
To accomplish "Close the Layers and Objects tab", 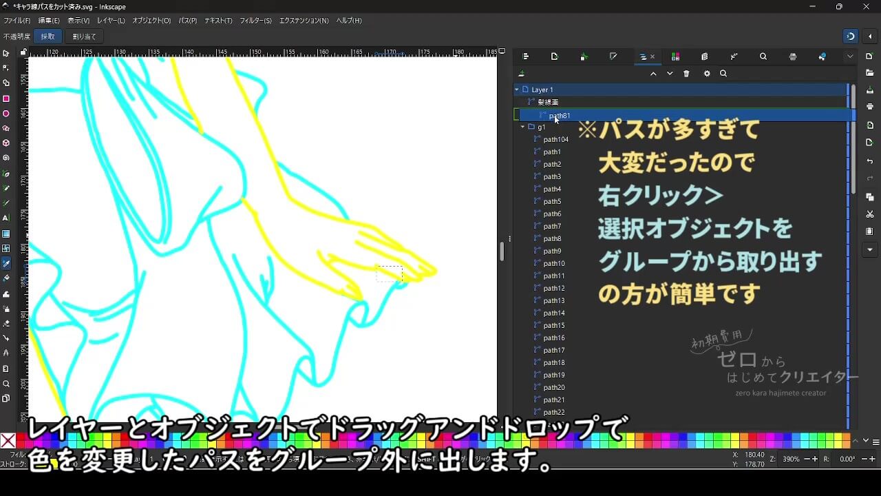I will pyautogui.click(x=652, y=57).
